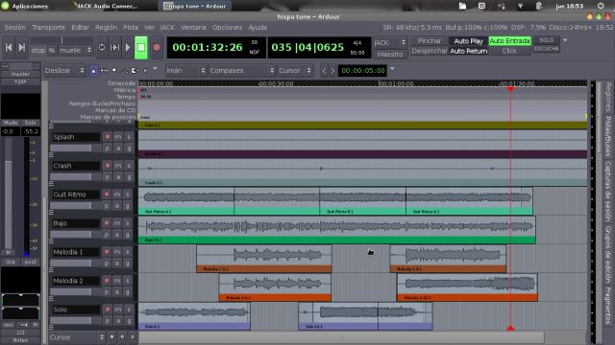Click the ESCUCHA button
The image size is (615, 345).
coord(547,49)
